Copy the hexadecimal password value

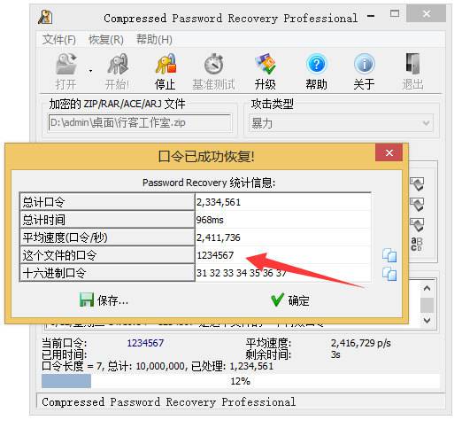coord(389,274)
